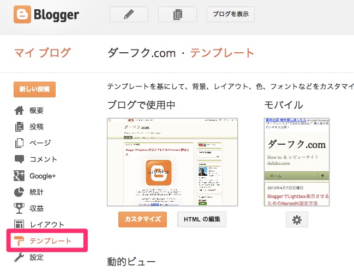Click the blog desktop template preview thumbnail
The image size is (354, 272).
click(x=172, y=162)
